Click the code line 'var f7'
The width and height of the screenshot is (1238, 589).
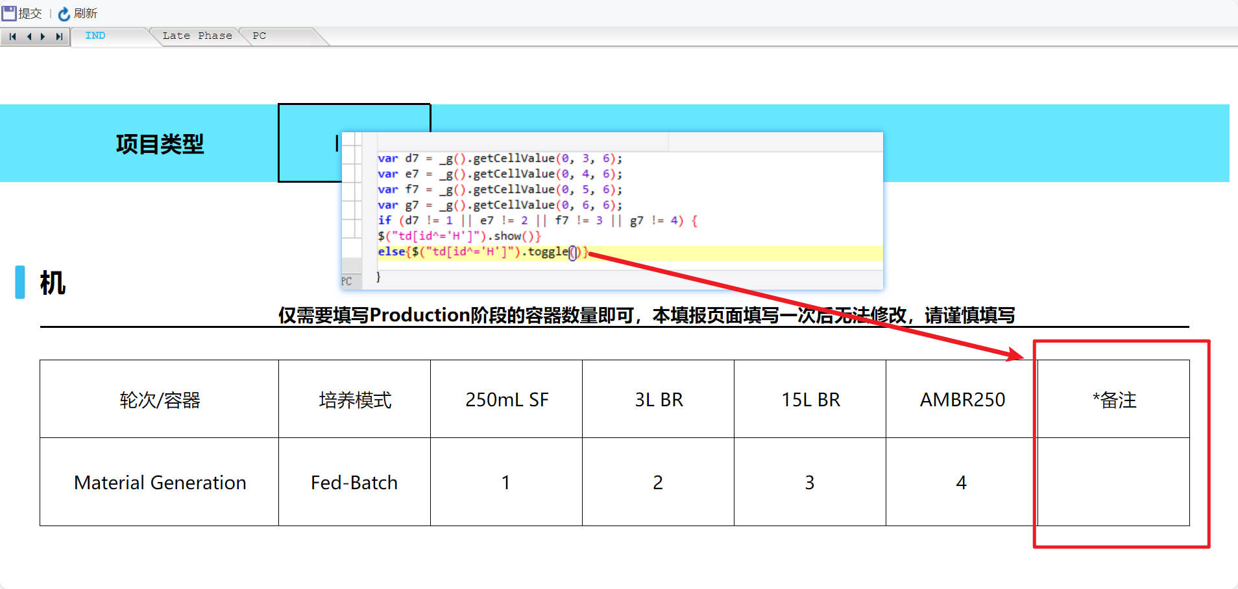[x=500, y=189]
